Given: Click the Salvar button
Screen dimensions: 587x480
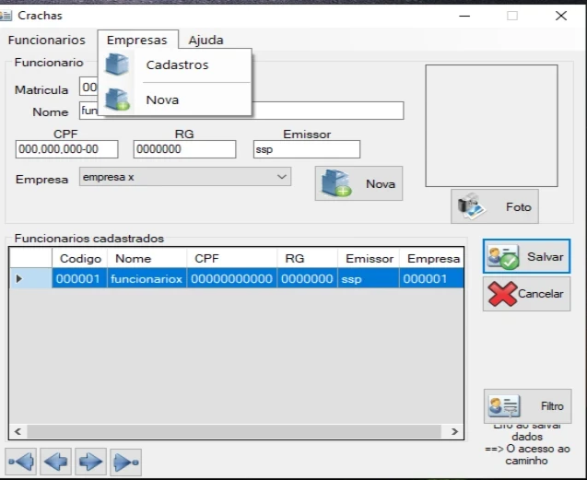Looking at the screenshot, I should 527,257.
